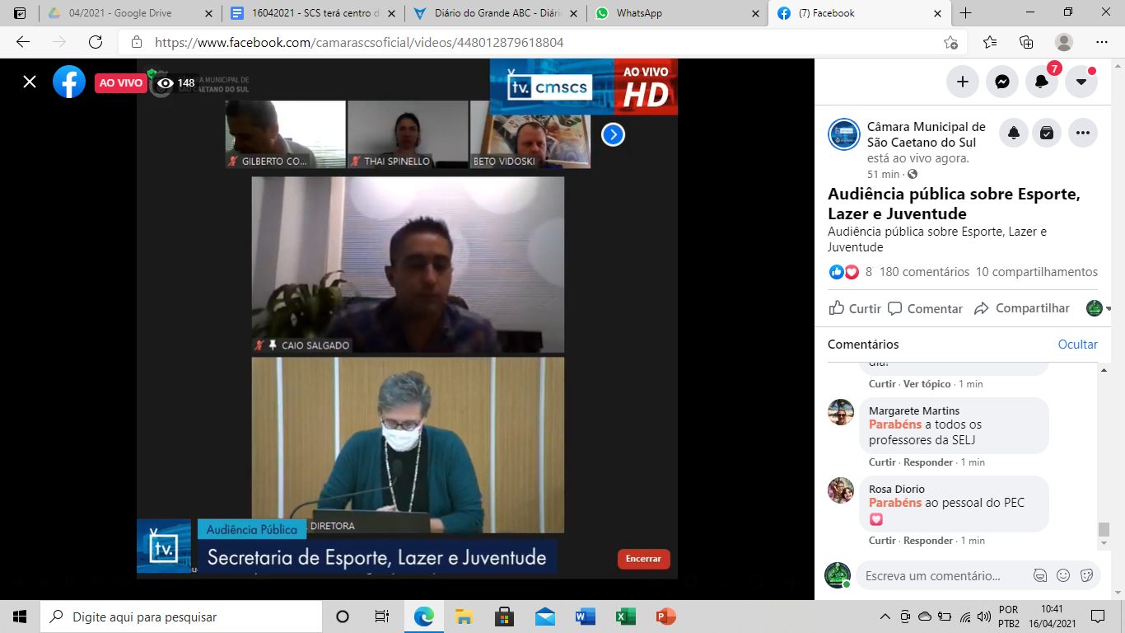Open page options three-dot menu

(1083, 133)
